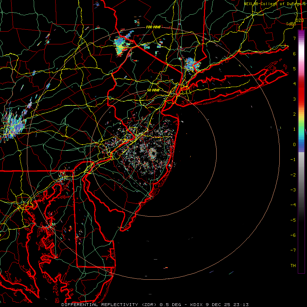Click the "-3" scale label
Image resolution: width=307 pixels, height=307 pixels.
(x=293, y=190)
